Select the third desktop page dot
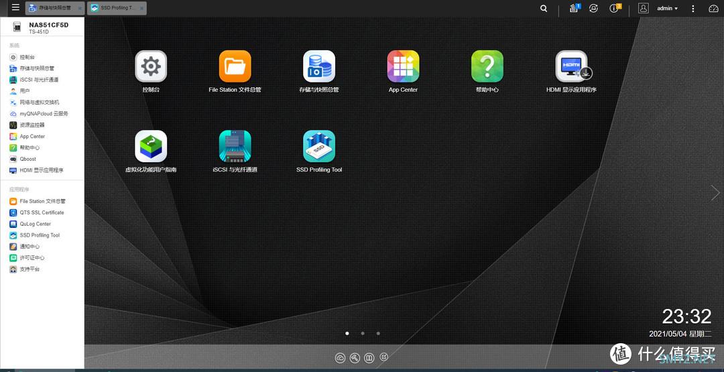Image resolution: width=724 pixels, height=372 pixels. [x=378, y=332]
